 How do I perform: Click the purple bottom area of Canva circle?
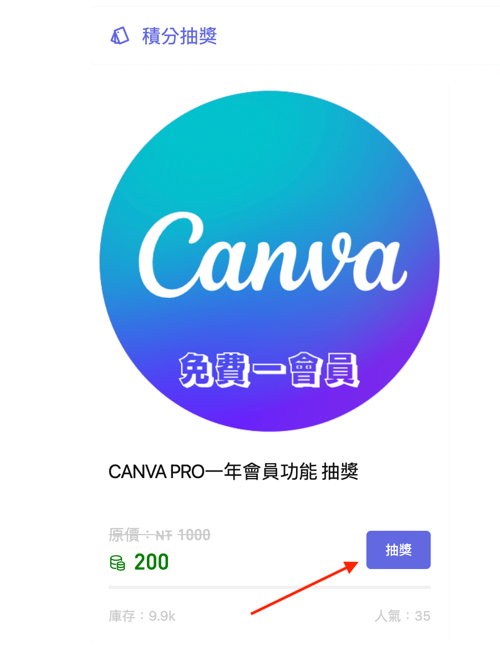[x=269, y=410]
